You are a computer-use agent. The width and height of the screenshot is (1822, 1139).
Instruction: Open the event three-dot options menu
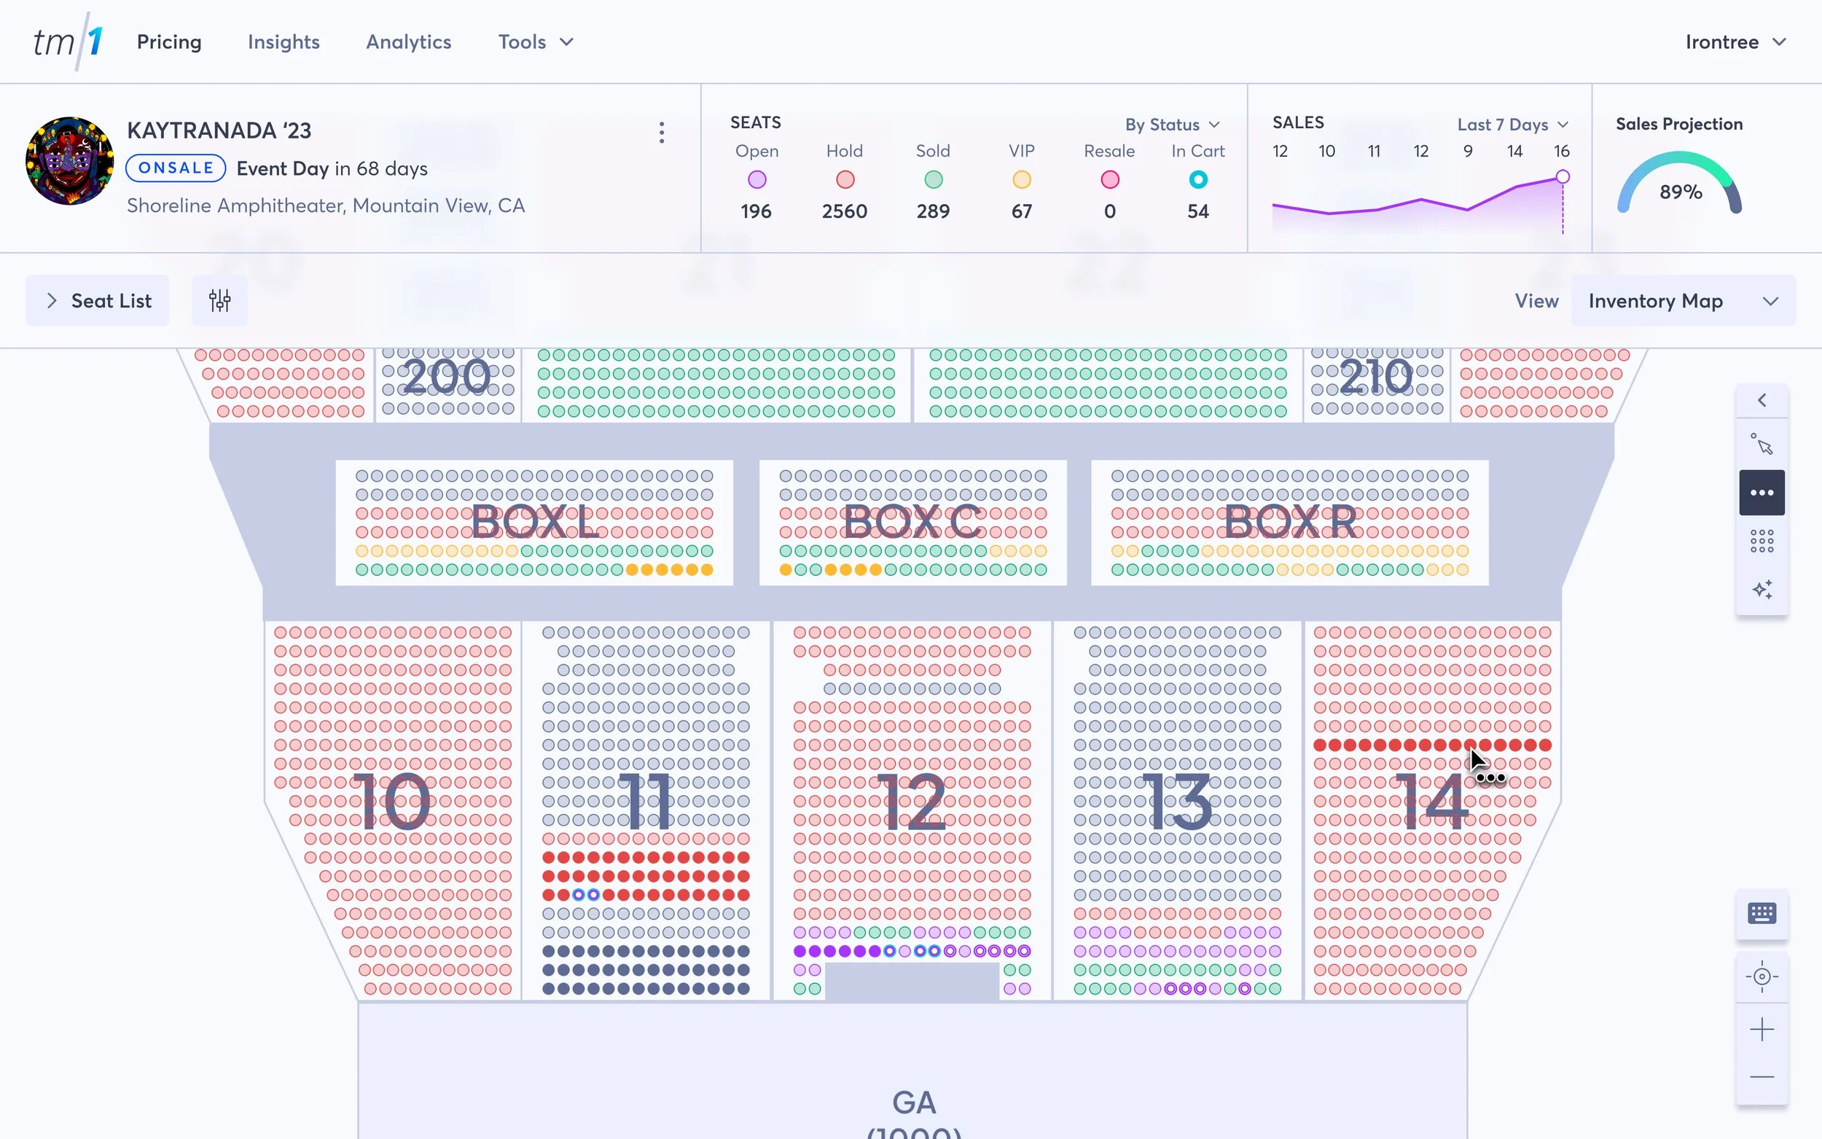click(x=661, y=133)
